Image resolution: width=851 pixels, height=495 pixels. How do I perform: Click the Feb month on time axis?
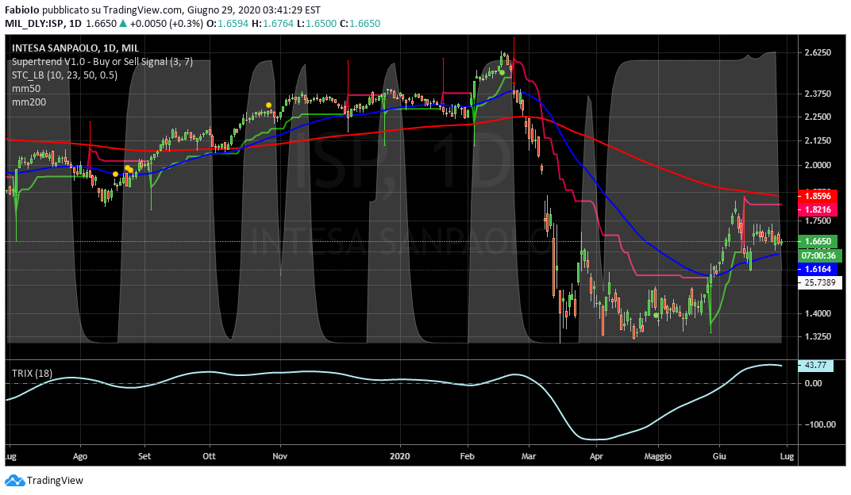point(468,456)
